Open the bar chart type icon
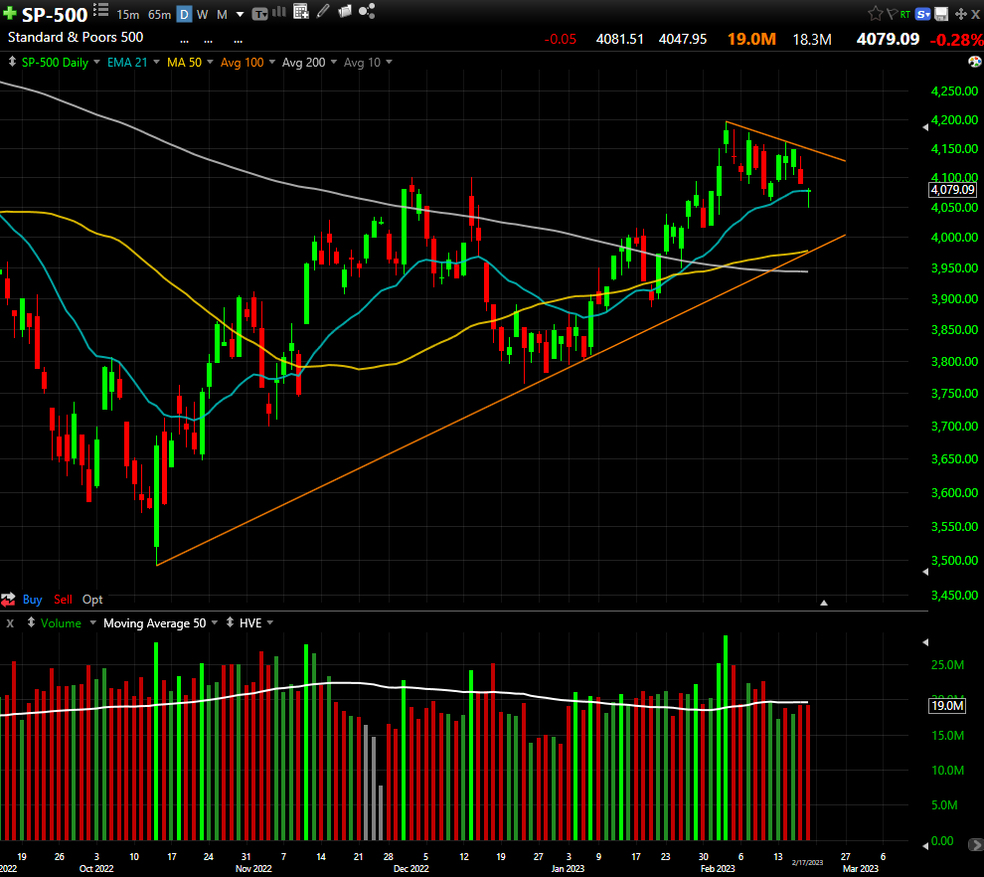Viewport: 984px width, 877px height. 279,12
